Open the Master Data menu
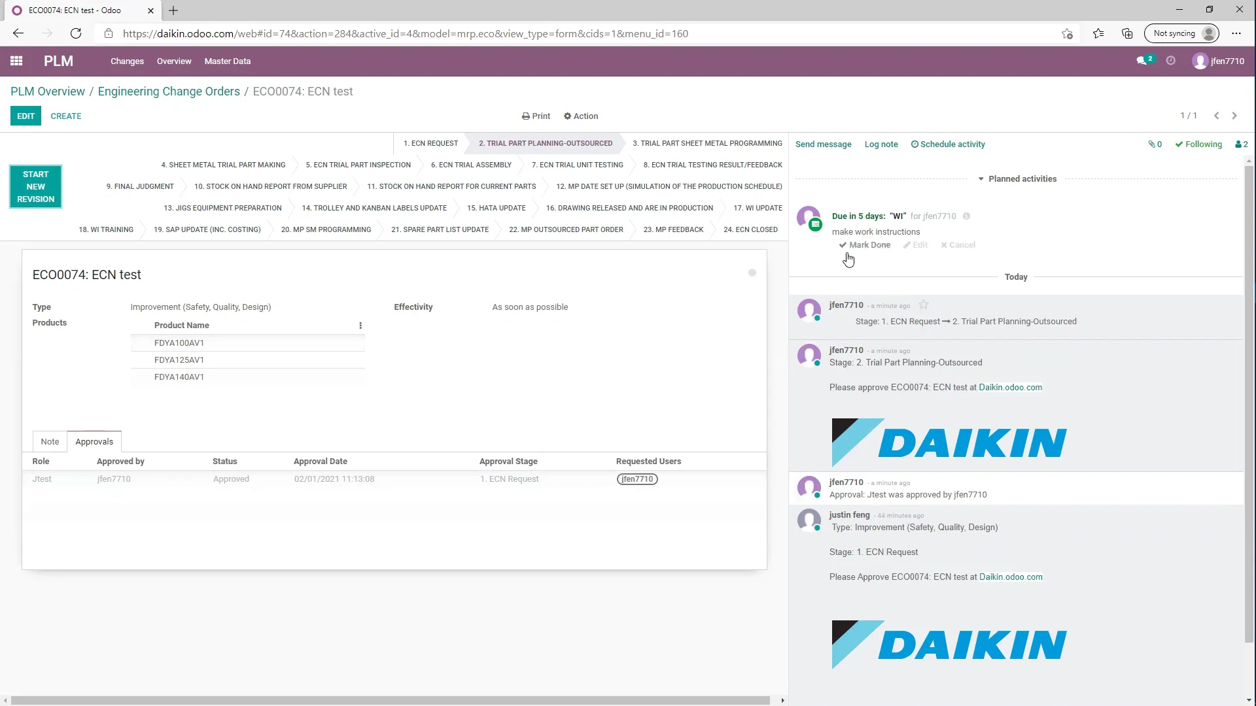Image resolution: width=1256 pixels, height=706 pixels. pyautogui.click(x=227, y=61)
